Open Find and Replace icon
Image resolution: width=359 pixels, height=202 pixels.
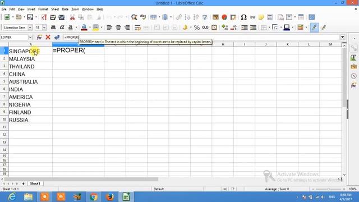134,17
